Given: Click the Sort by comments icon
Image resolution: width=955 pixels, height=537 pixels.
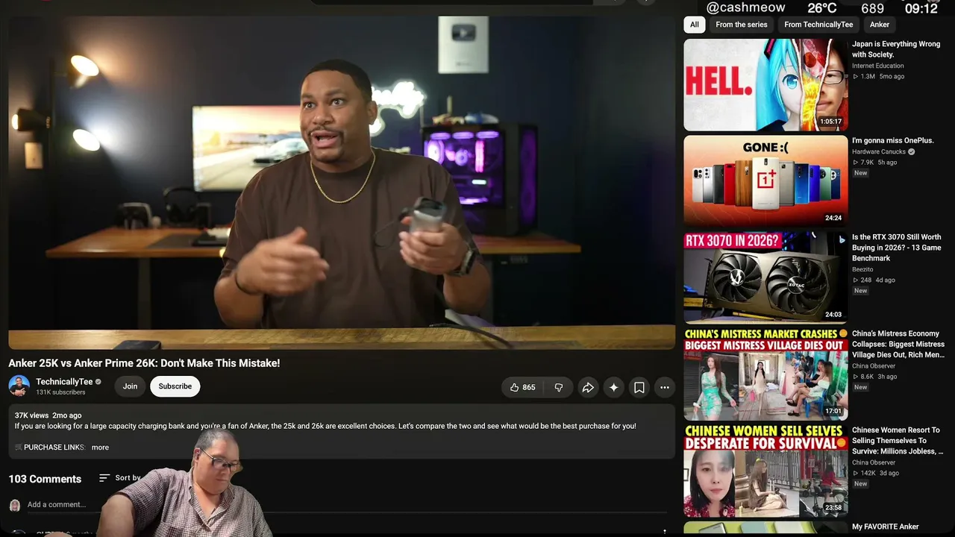Looking at the screenshot, I should pyautogui.click(x=104, y=478).
